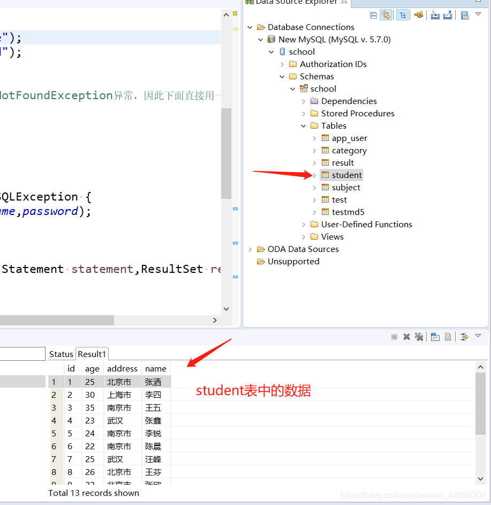Select the subject table icon
The image size is (491, 505).
326,187
